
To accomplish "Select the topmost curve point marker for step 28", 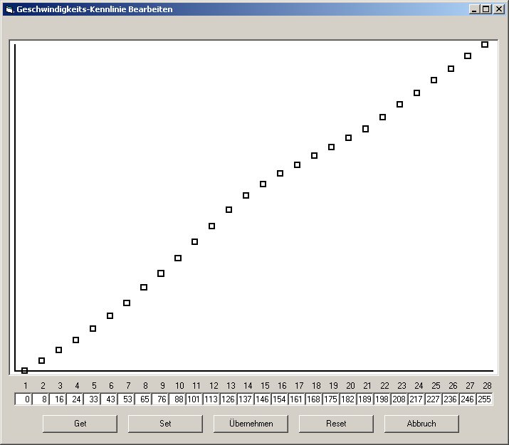I will pos(485,44).
